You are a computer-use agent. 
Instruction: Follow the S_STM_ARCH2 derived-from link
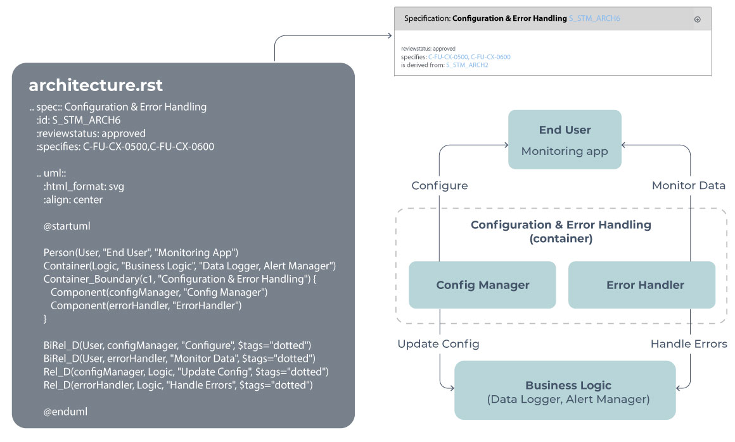tap(467, 65)
